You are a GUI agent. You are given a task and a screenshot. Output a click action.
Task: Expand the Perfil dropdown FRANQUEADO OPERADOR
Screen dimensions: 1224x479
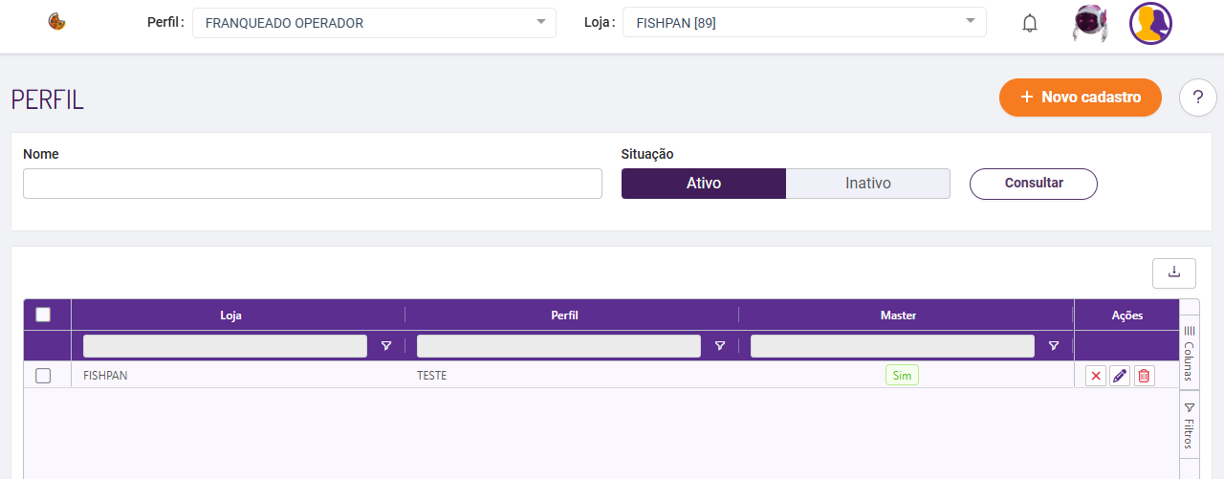(374, 23)
